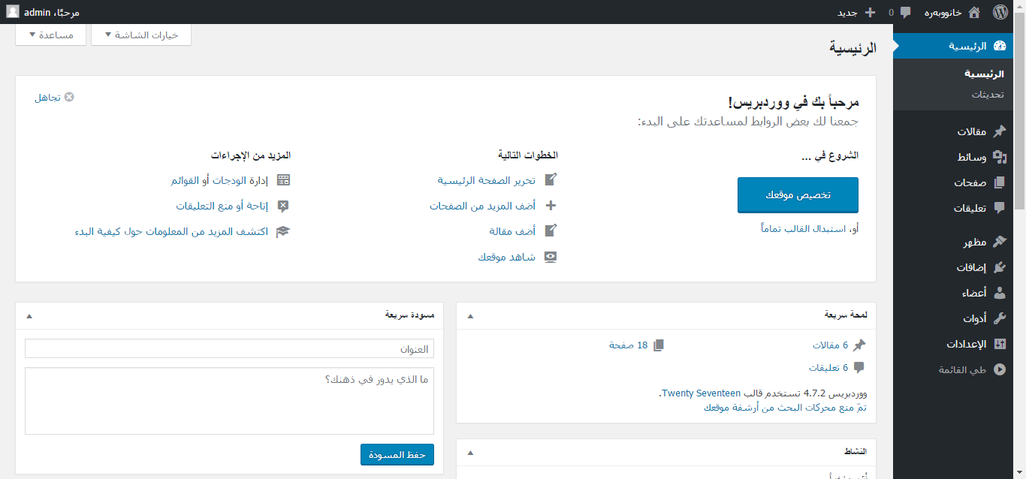Click the admin user avatar

tap(13, 12)
